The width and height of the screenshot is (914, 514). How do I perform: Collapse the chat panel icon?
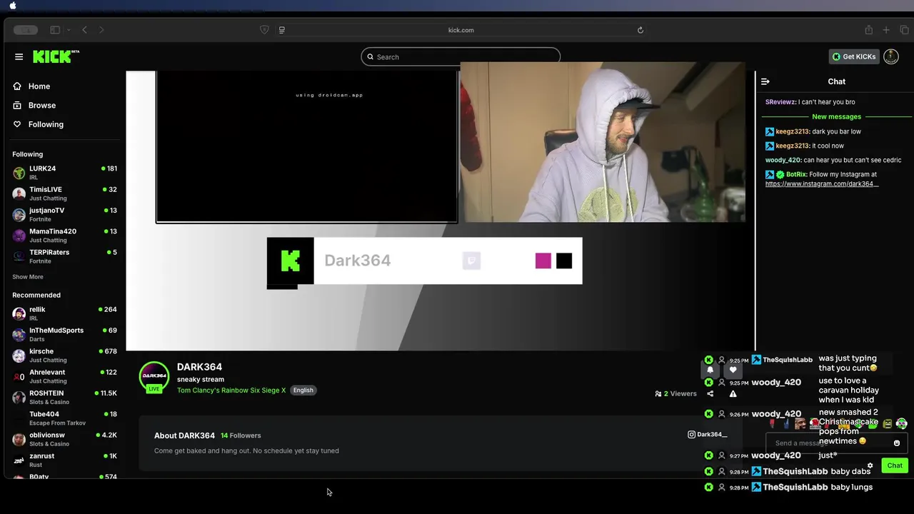(x=765, y=81)
